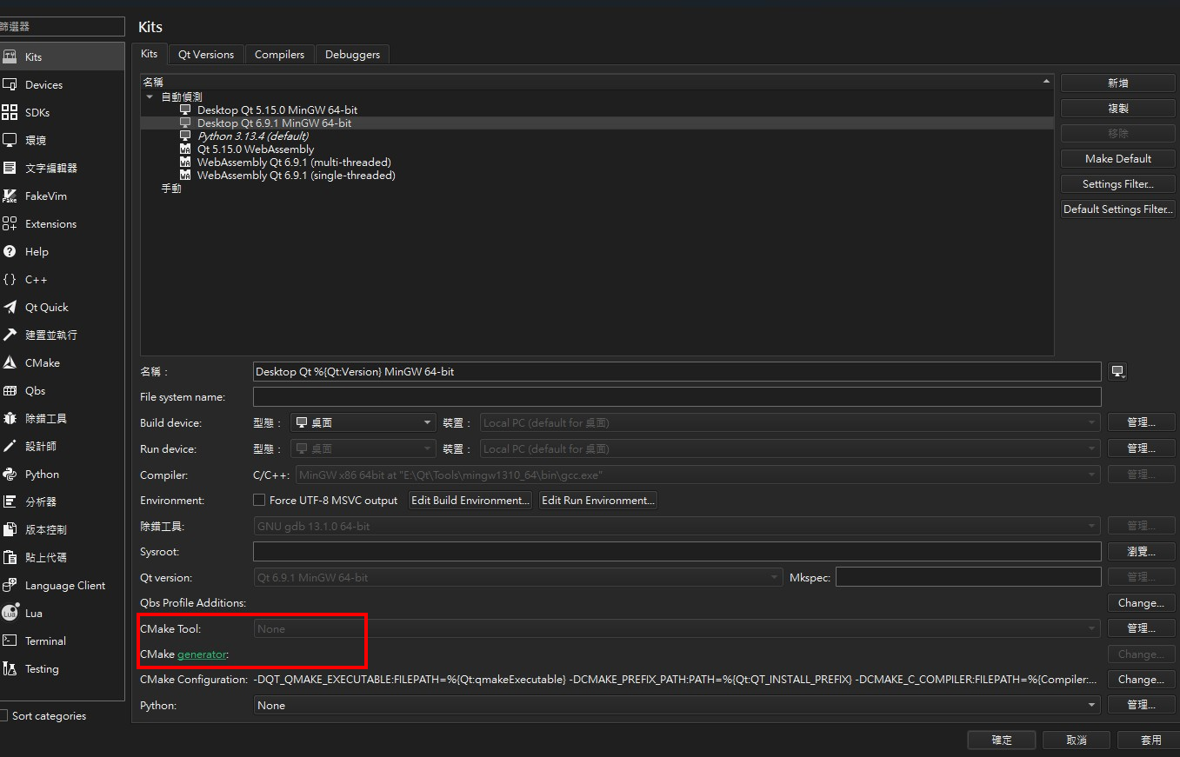The width and height of the screenshot is (1180, 757).
Task: Select the Language Client sidebar icon
Action: pos(10,585)
